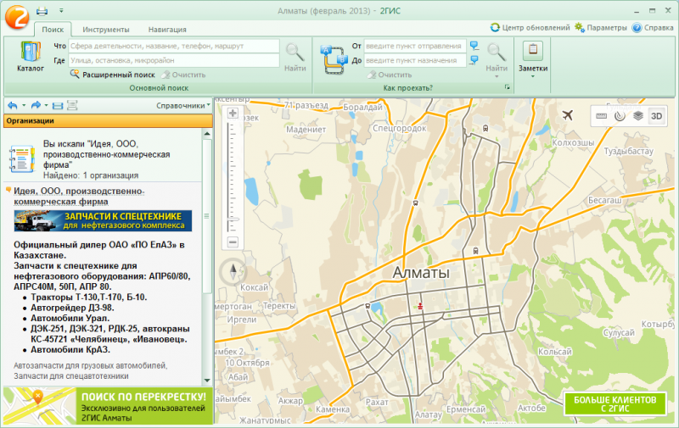Open the Каталог catalog
Screen dimensions: 679x428
[31, 56]
